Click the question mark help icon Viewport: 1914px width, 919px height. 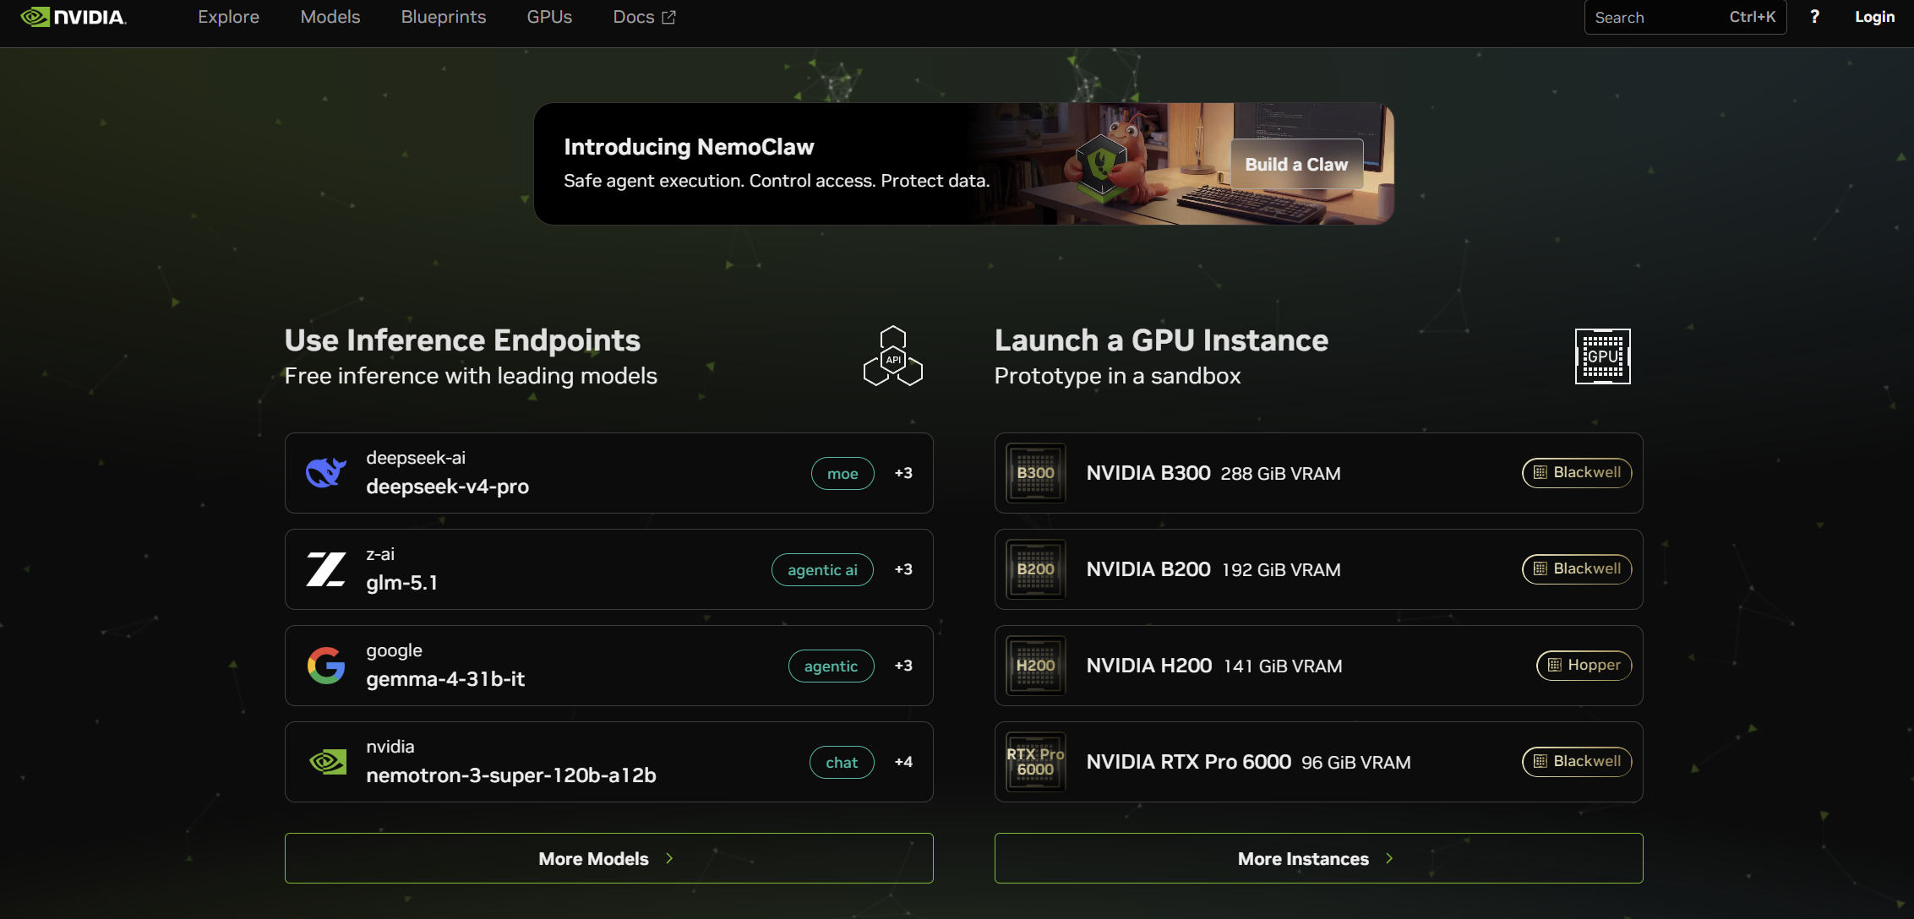pyautogui.click(x=1813, y=16)
